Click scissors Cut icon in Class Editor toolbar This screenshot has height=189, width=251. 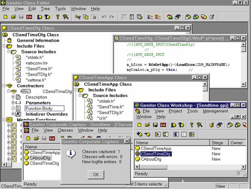click(78, 17)
